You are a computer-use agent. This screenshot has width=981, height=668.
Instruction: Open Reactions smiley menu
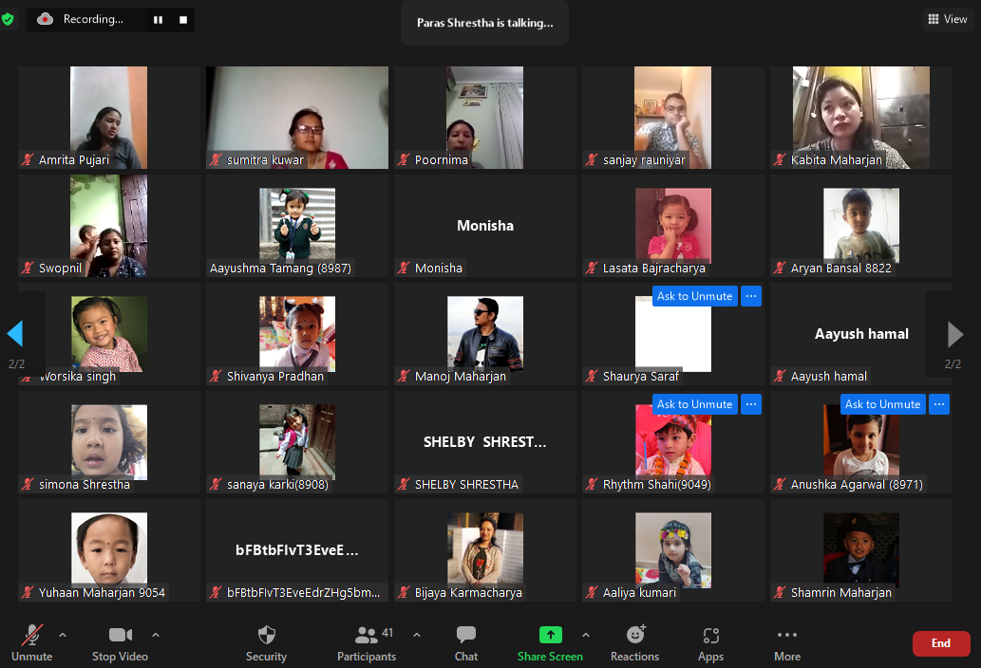[635, 642]
